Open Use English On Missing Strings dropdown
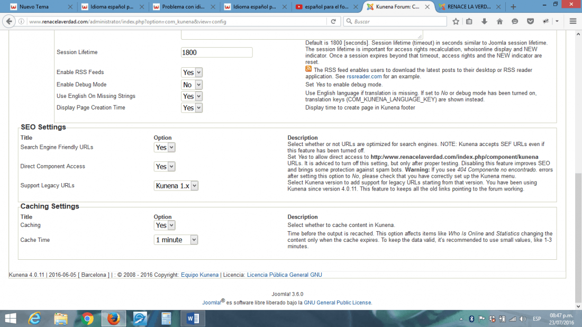Screen dimensions: 582x327 [x=192, y=96]
